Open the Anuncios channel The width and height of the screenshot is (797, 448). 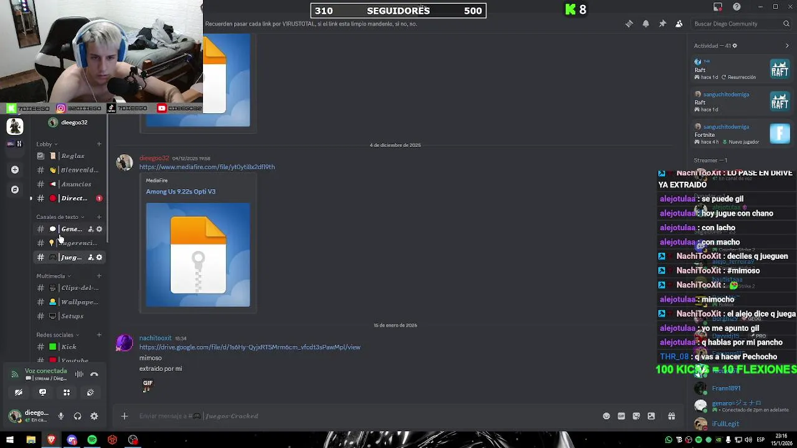[x=69, y=184]
